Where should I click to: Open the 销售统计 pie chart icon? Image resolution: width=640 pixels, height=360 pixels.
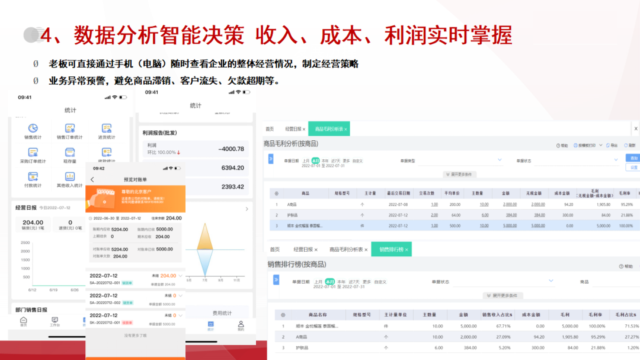tap(33, 128)
